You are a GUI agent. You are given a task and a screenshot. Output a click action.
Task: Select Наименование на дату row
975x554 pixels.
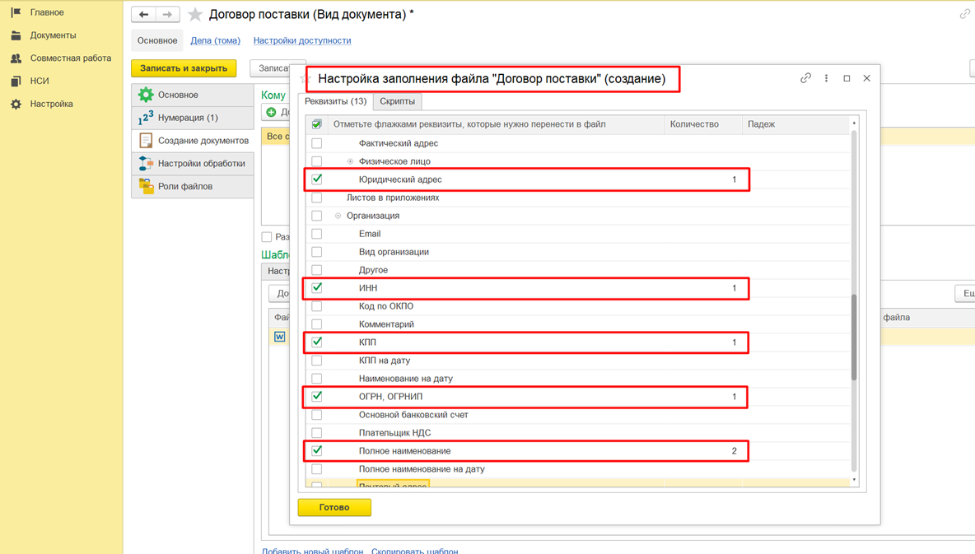tap(577, 378)
